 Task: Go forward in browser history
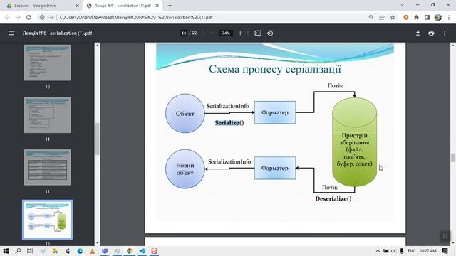(18, 17)
